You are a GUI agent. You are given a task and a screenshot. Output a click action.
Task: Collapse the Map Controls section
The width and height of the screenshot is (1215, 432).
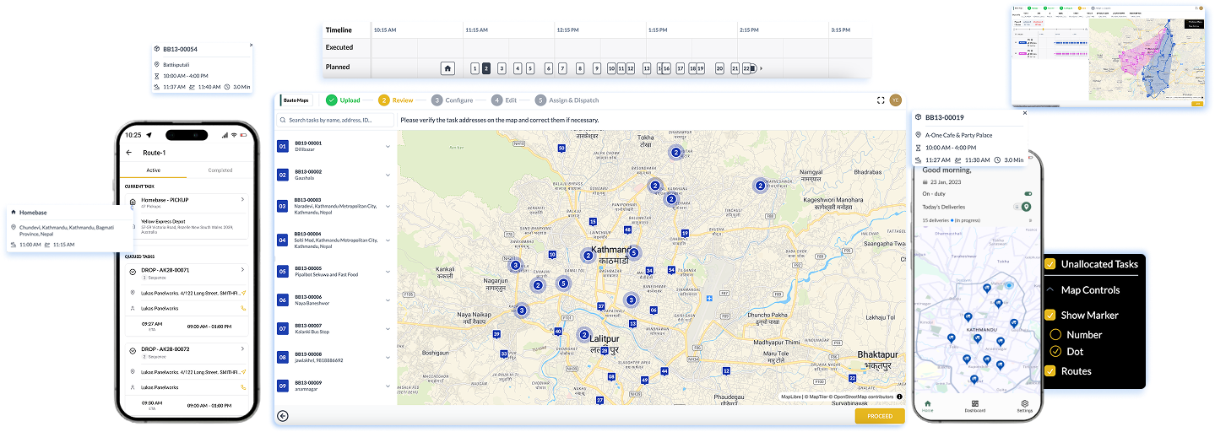point(1050,289)
